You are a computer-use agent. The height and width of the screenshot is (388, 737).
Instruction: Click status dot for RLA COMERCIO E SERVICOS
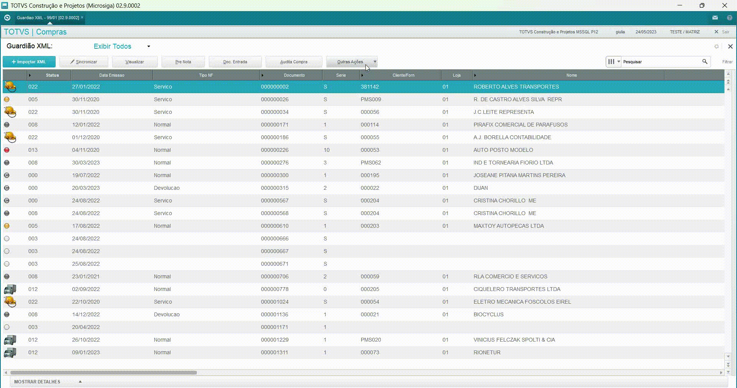pyautogui.click(x=7, y=276)
